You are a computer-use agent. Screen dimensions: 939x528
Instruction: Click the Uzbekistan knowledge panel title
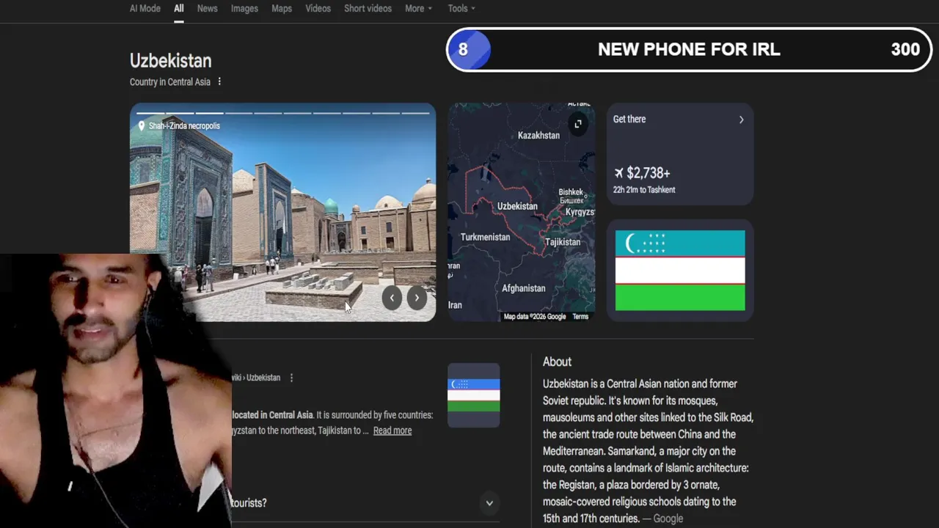point(170,61)
